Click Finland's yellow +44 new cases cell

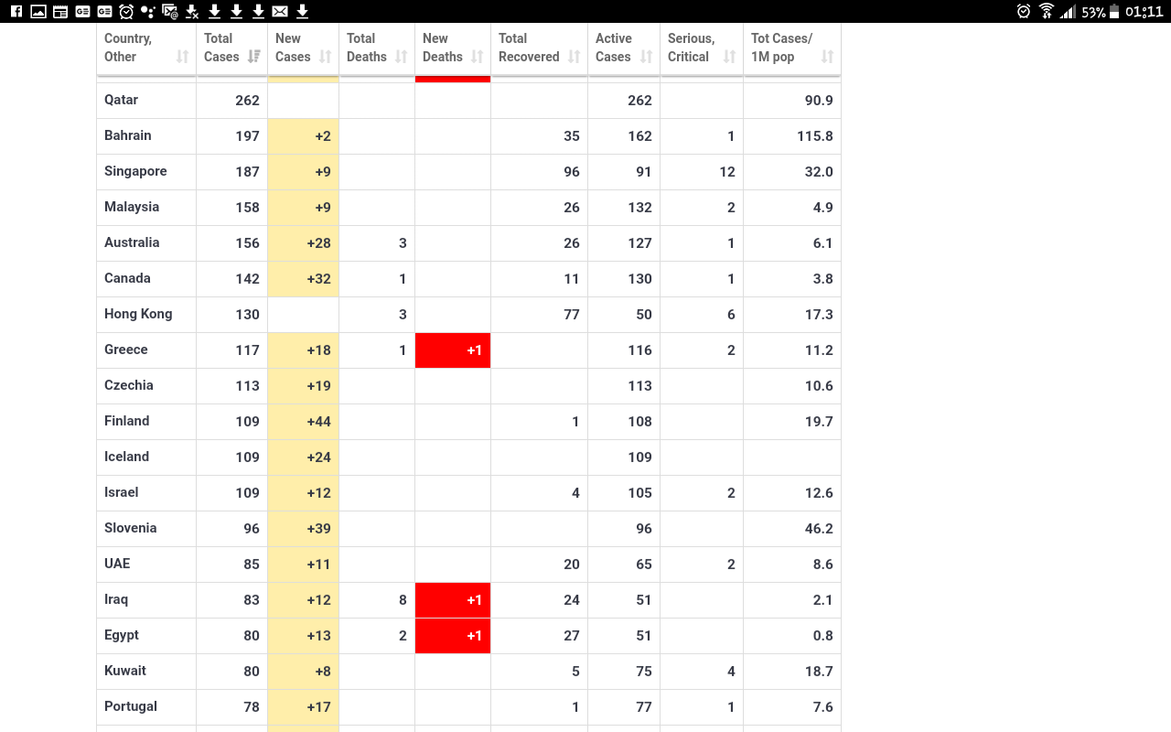point(303,422)
